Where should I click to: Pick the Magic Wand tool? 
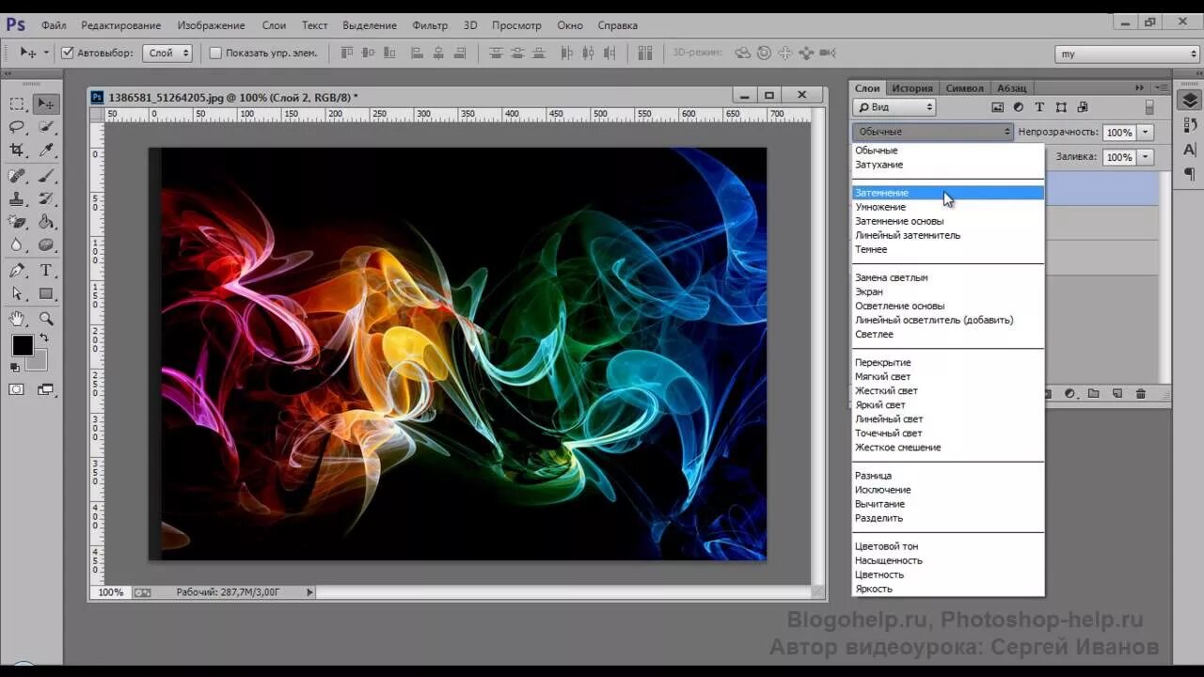[x=46, y=127]
